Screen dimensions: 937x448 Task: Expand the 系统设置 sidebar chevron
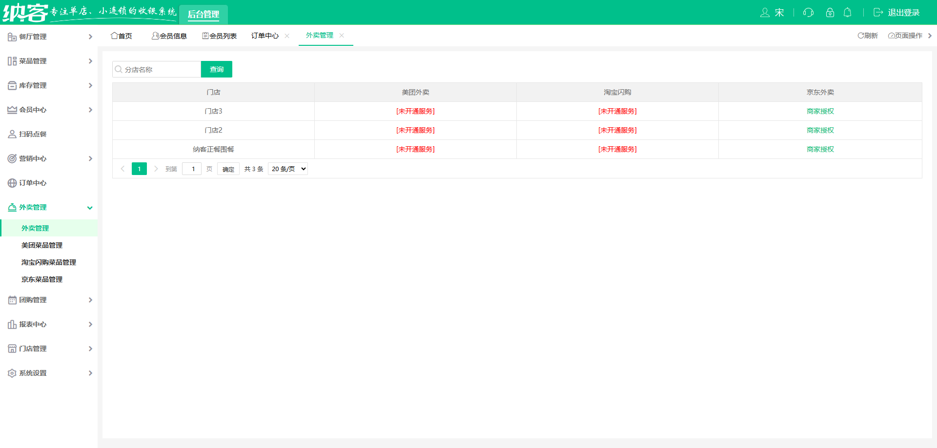[x=90, y=373]
